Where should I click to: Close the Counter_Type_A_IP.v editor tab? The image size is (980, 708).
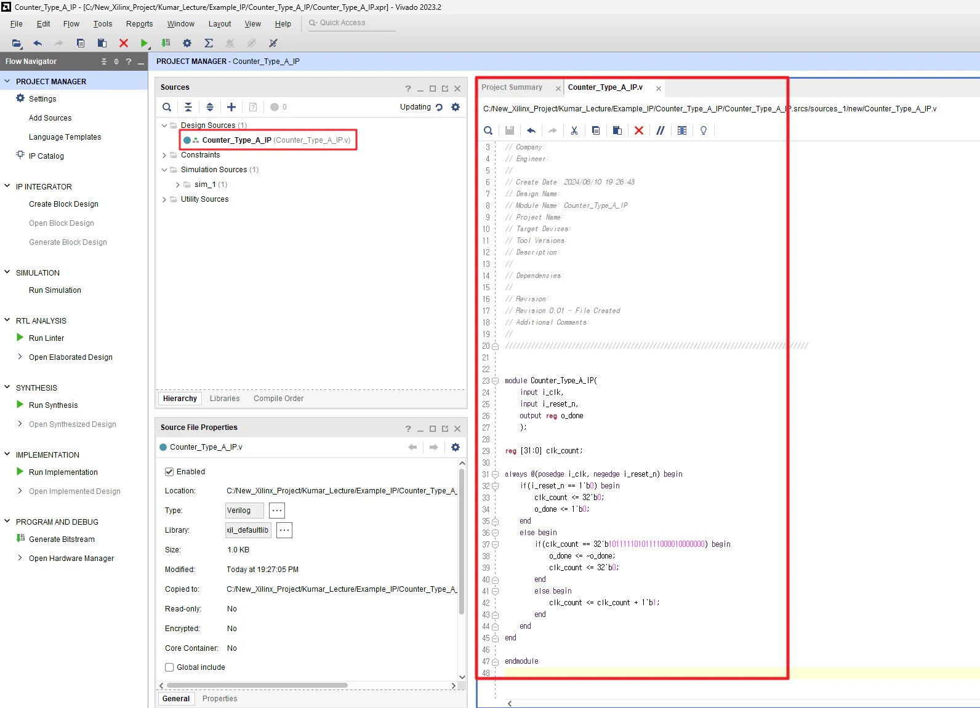(659, 89)
